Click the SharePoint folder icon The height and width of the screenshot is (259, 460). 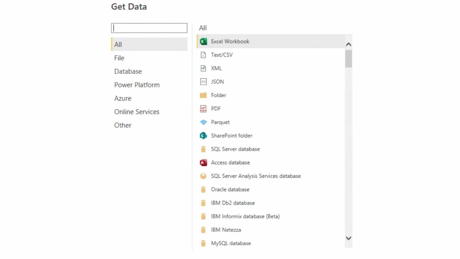click(203, 136)
